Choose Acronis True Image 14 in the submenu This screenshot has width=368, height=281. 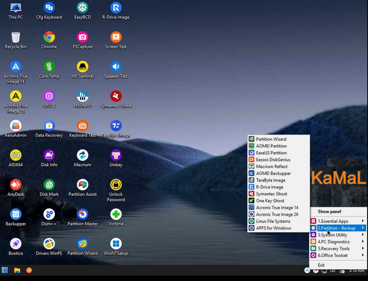(x=279, y=208)
